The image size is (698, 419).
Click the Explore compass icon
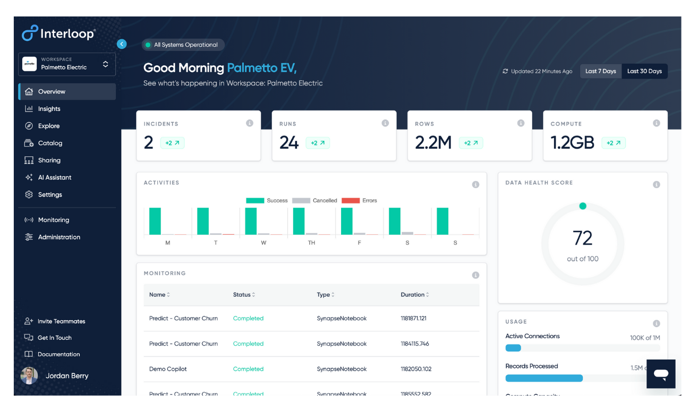click(29, 126)
